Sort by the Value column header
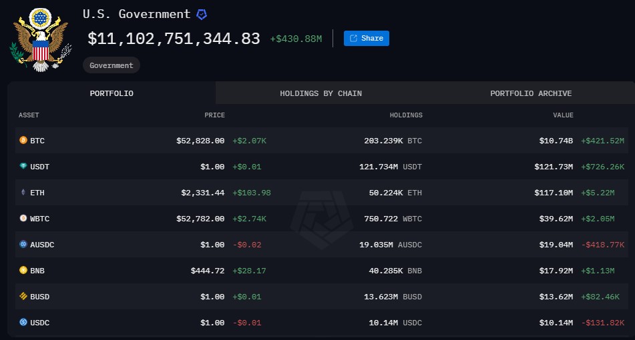Viewport: 635px width, 340px height. [563, 115]
